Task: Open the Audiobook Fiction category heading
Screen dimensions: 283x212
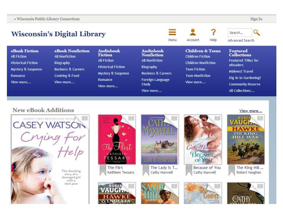Action: tap(109, 53)
